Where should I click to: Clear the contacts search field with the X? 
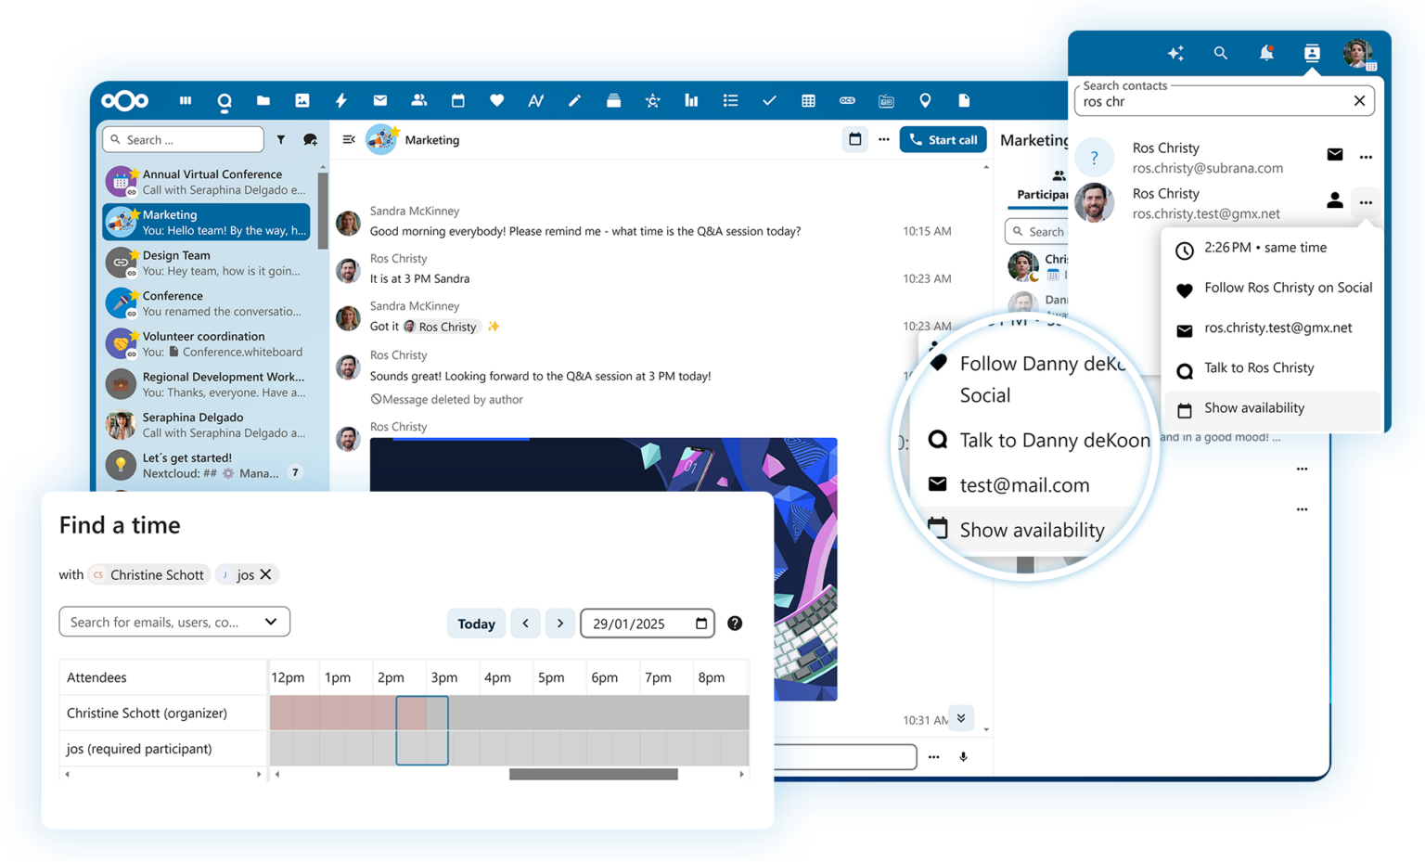coord(1359,100)
